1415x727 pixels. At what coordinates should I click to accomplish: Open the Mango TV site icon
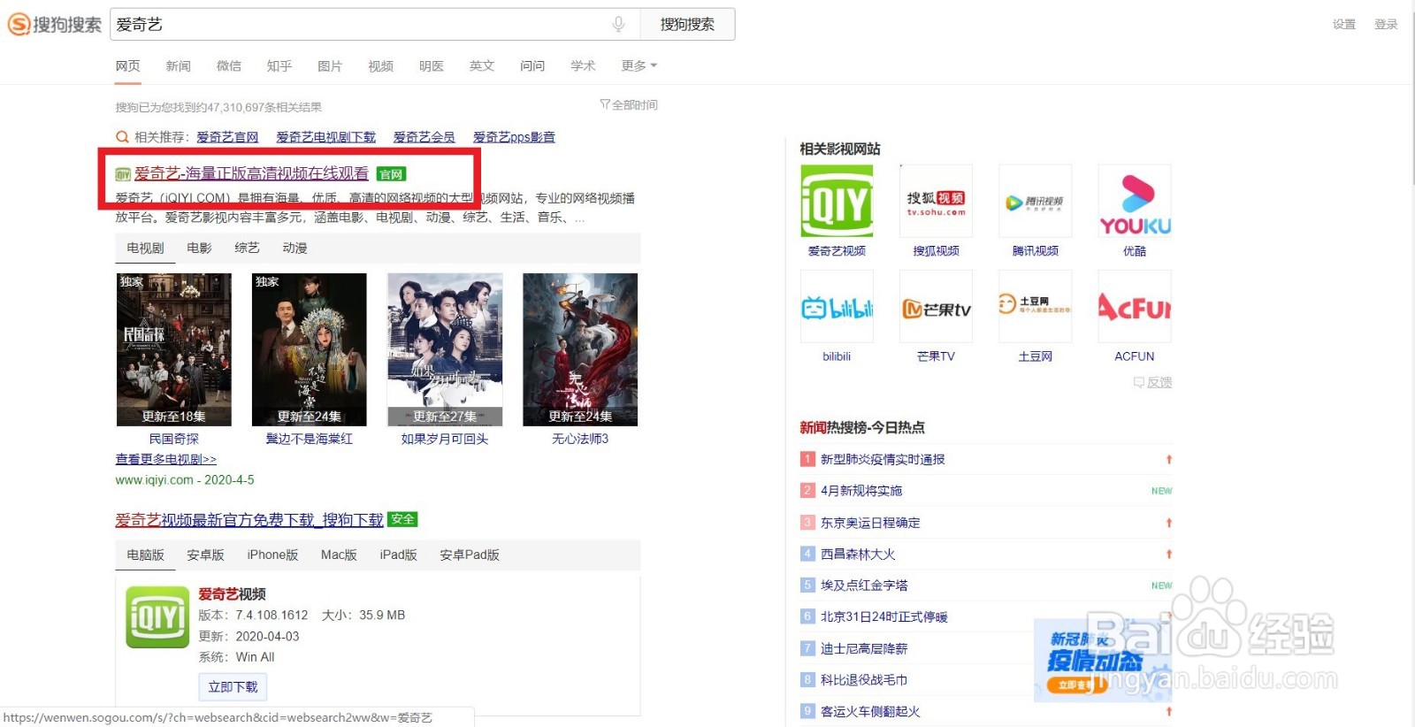(x=936, y=306)
